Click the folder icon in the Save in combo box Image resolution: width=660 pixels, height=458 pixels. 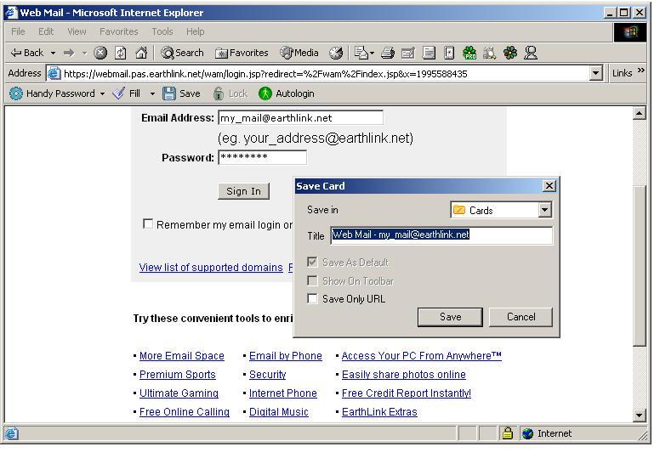pos(459,210)
